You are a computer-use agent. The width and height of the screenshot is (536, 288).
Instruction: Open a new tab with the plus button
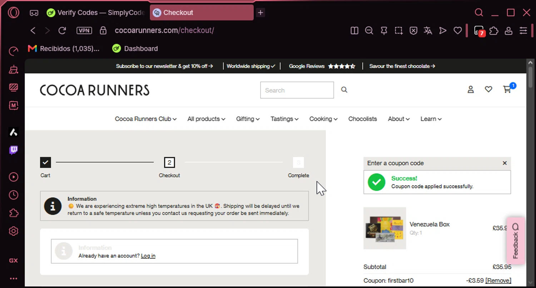tap(260, 13)
